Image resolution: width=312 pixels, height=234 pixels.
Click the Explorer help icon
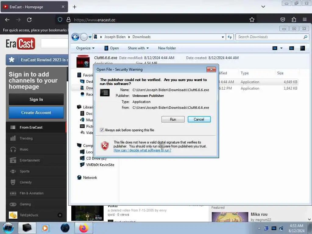(303, 48)
